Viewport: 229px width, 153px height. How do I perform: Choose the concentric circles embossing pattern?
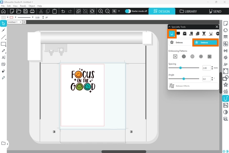pos(201,57)
